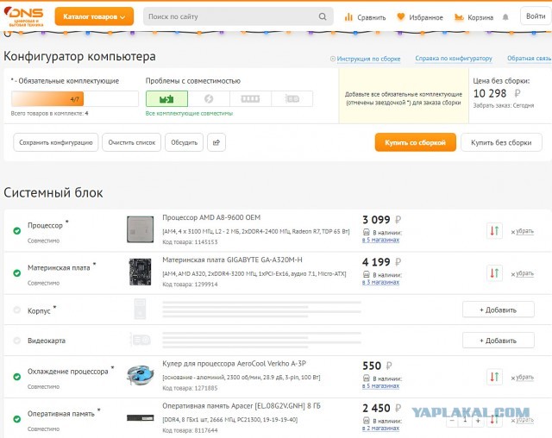Open Apacer RAM thumbnail
552x438 pixels.
(x=140, y=417)
